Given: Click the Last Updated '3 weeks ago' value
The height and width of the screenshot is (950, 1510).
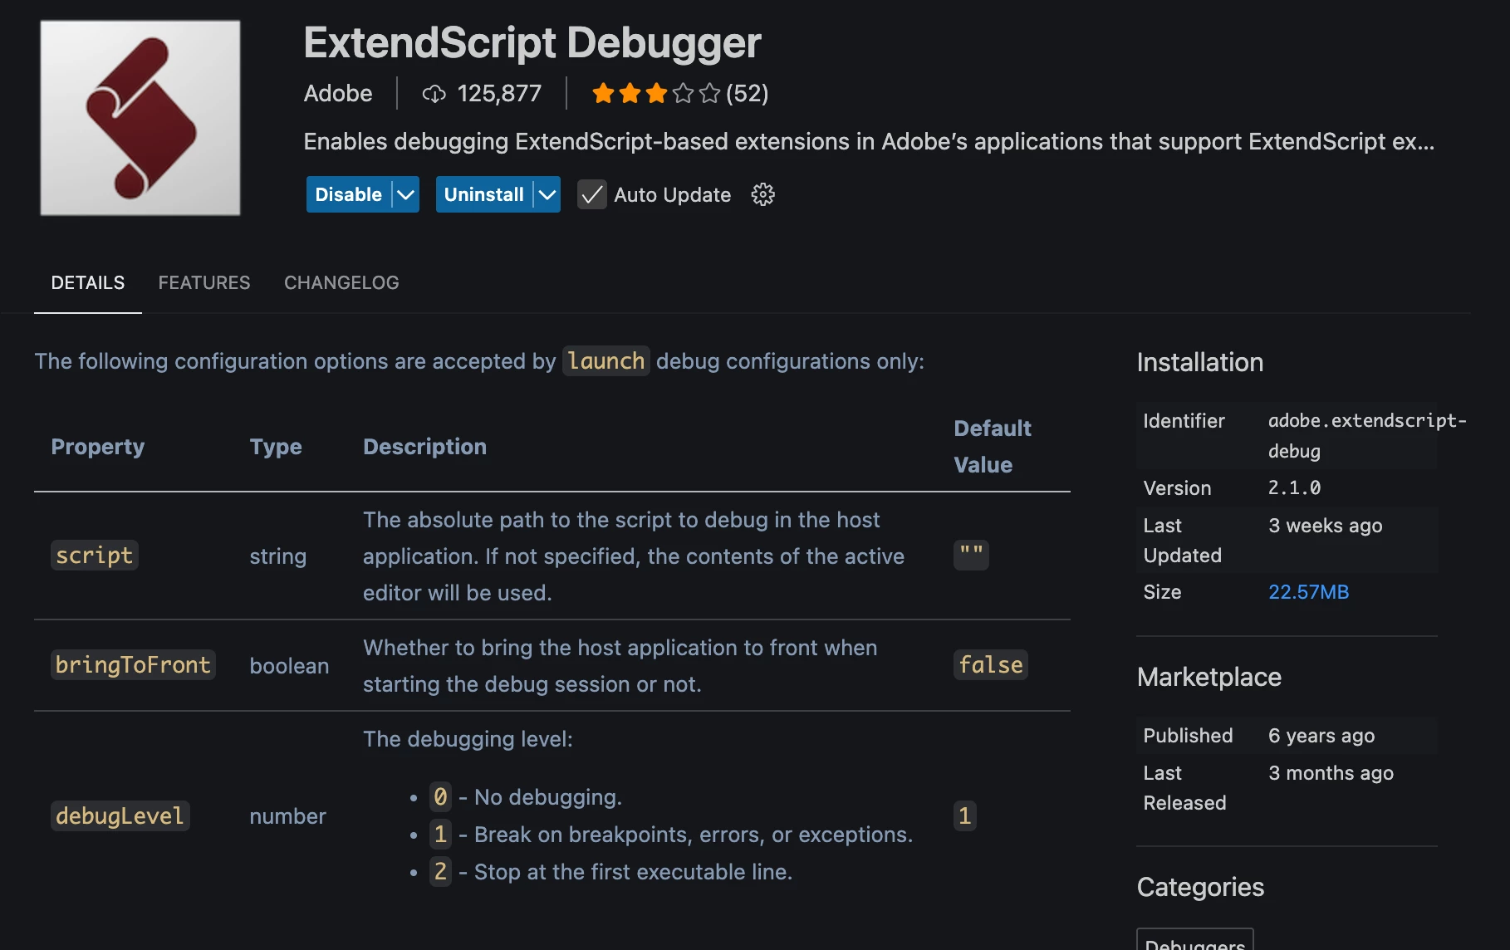Looking at the screenshot, I should [1326, 525].
